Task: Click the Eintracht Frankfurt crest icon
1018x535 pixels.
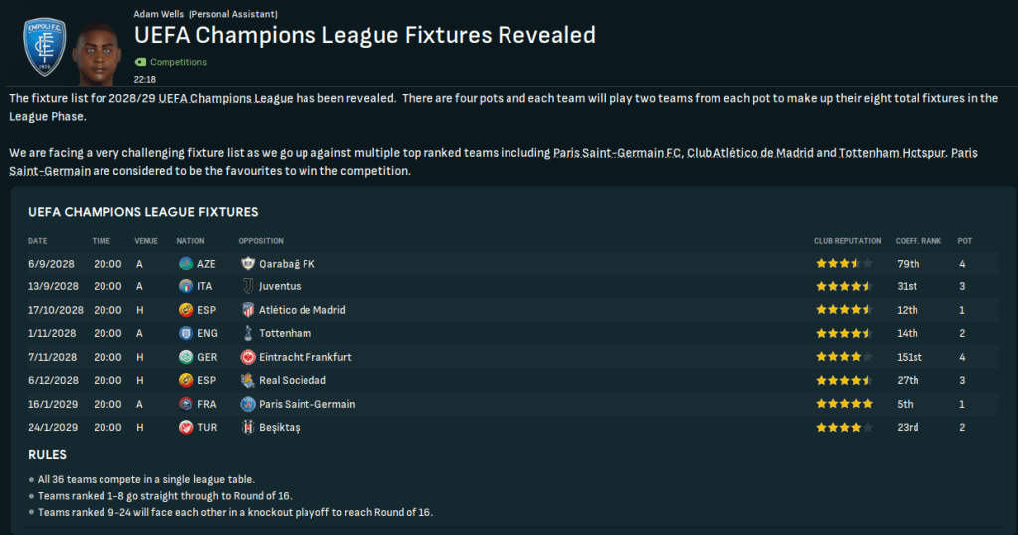Action: 248,357
